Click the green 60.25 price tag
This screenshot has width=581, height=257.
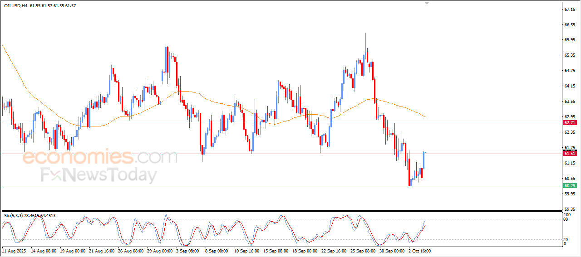[569, 186]
